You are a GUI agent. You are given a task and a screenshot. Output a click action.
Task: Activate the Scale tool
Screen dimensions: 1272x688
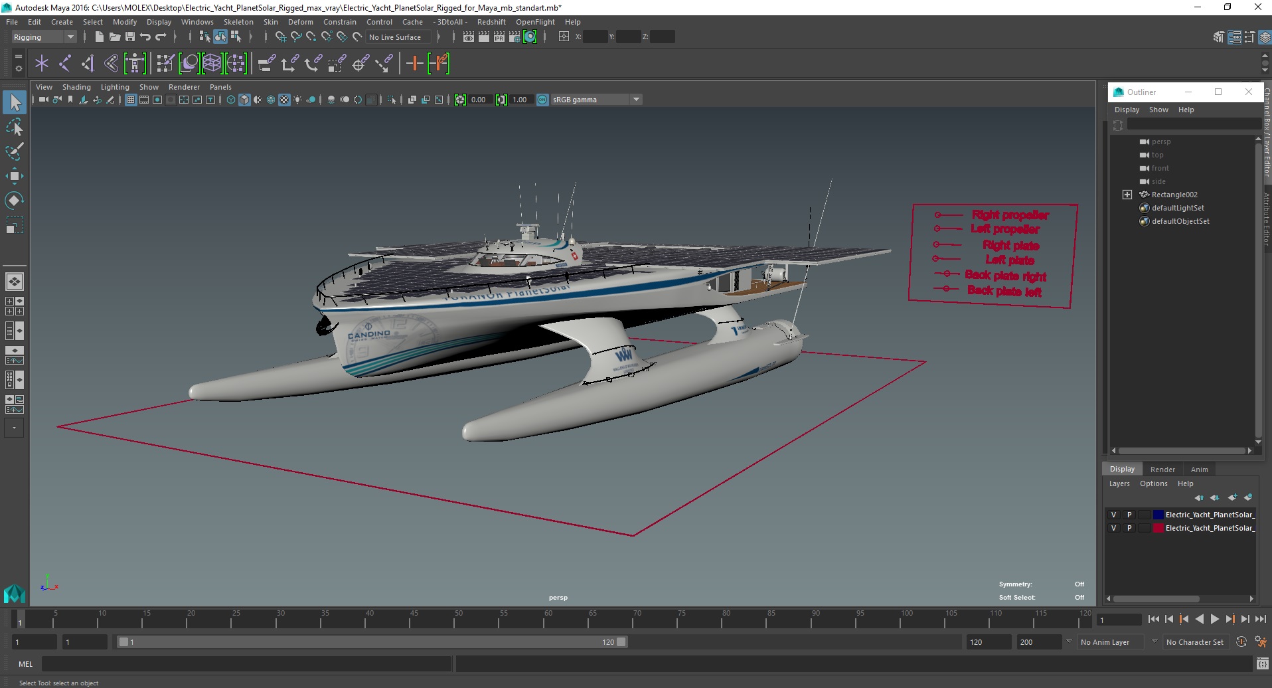tap(15, 224)
